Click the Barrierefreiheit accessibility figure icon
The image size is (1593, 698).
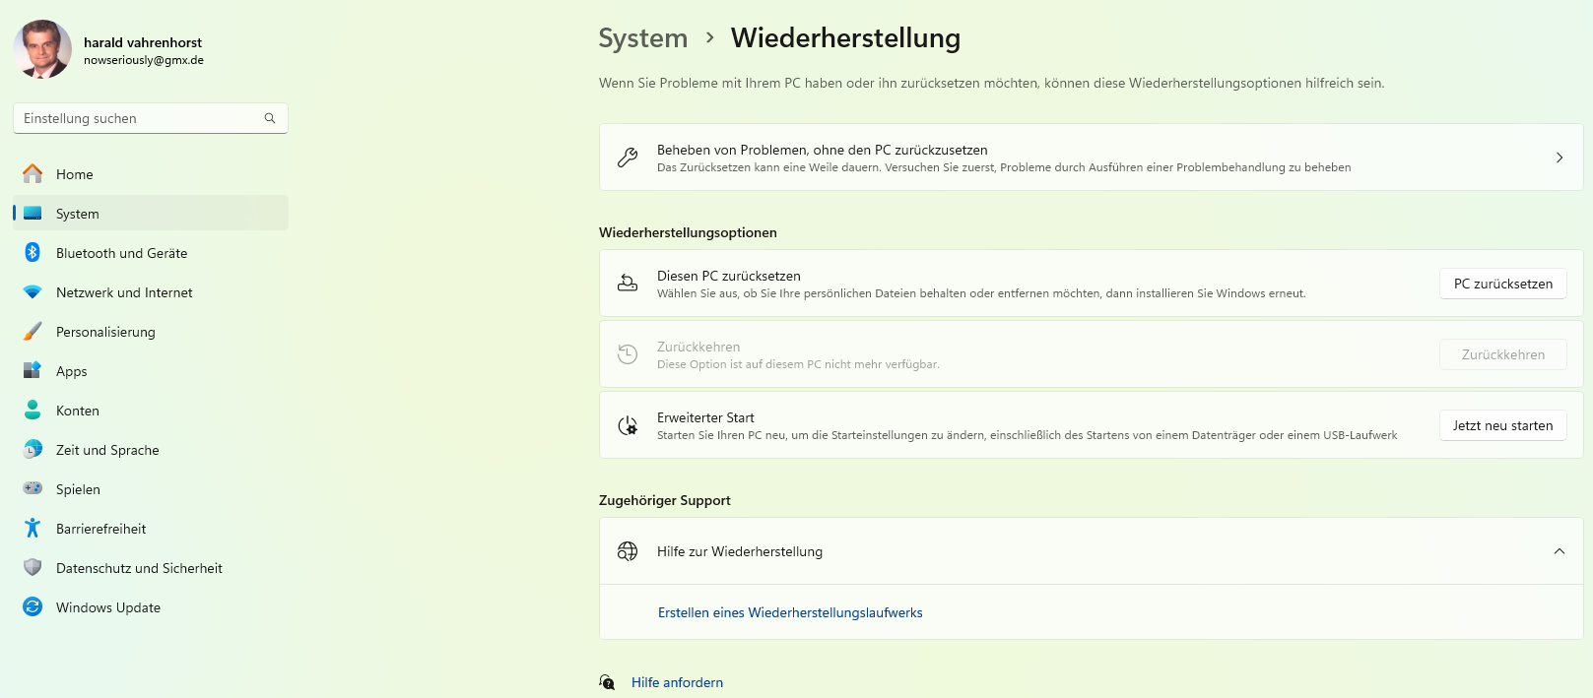(x=33, y=529)
